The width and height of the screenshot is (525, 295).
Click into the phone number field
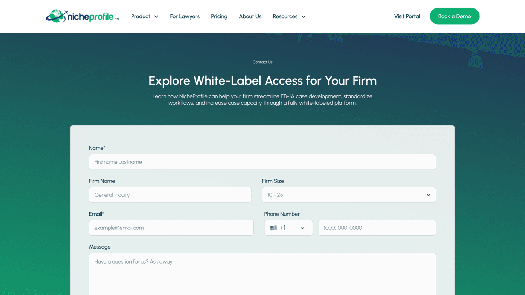coord(377,228)
